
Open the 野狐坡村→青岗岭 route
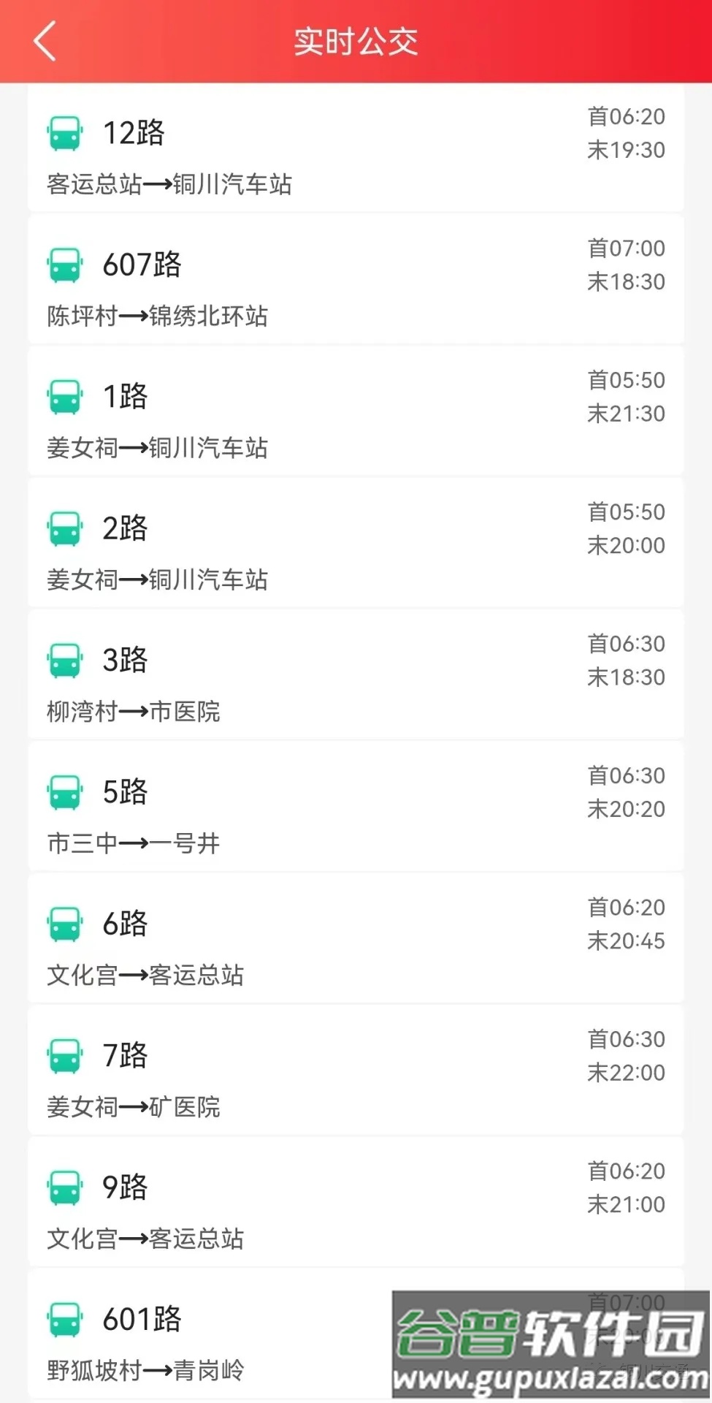[x=146, y=1371]
